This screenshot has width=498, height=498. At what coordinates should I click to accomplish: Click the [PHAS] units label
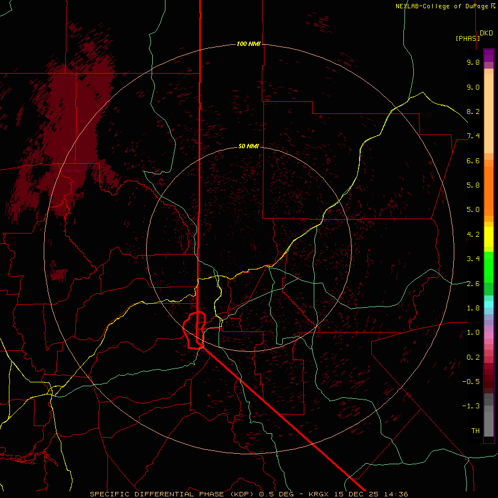[468, 38]
